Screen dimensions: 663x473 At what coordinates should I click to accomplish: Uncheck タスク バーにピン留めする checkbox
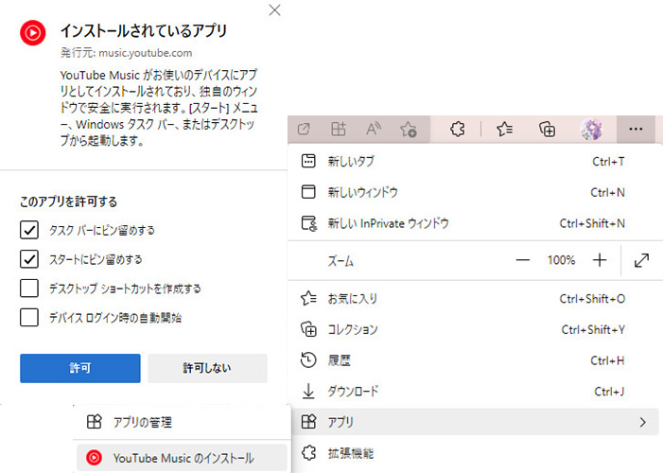(29, 230)
